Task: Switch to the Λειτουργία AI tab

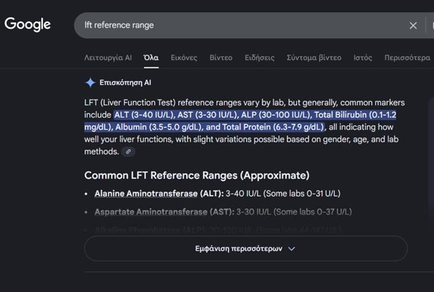Action: (x=108, y=57)
